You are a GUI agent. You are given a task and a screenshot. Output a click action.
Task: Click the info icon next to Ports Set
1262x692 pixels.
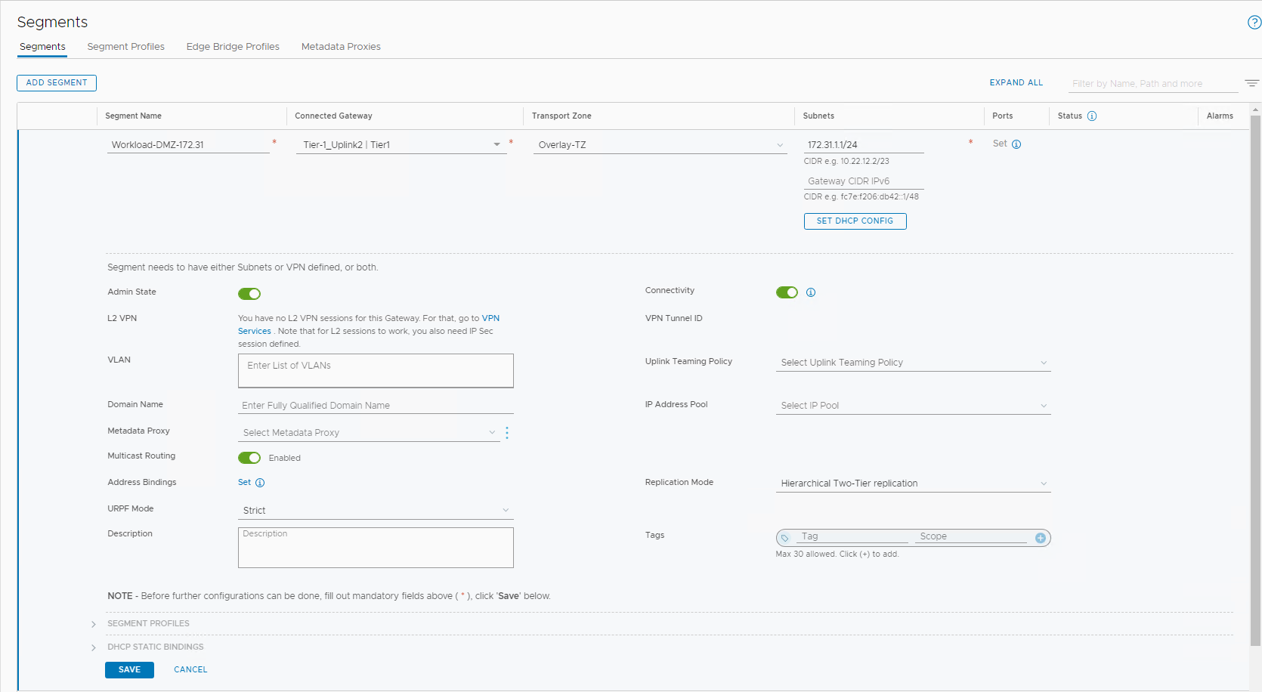click(1017, 144)
